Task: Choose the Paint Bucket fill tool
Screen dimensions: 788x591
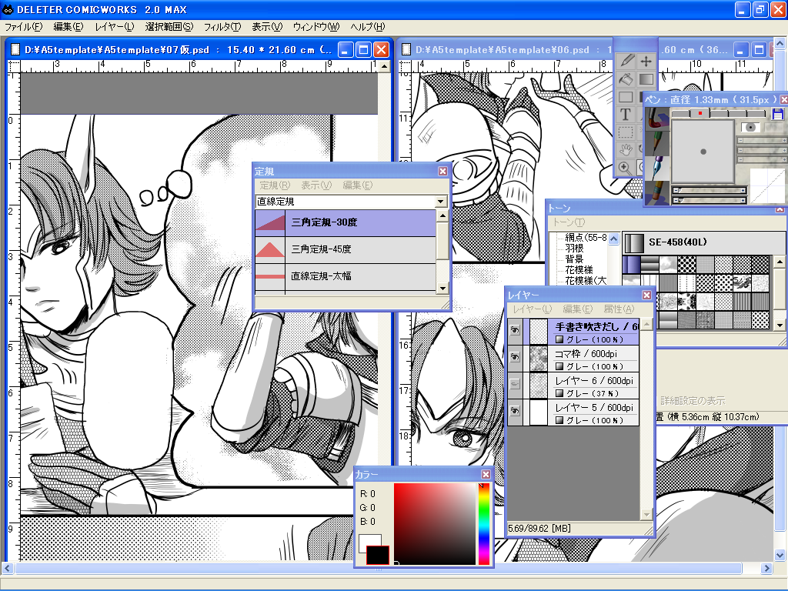Action: click(x=626, y=79)
